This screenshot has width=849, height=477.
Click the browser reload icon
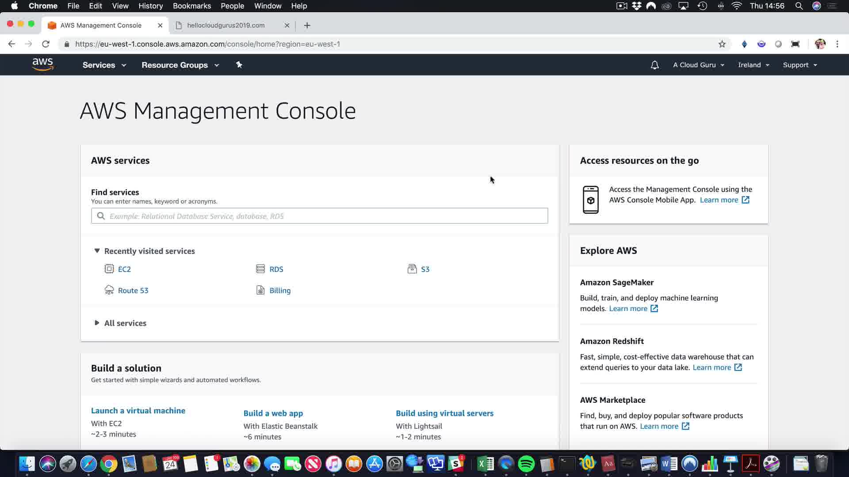tap(46, 44)
